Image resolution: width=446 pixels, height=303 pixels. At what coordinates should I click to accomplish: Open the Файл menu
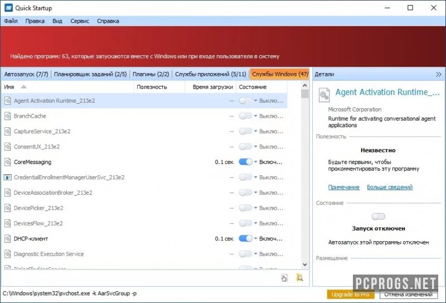(x=11, y=21)
